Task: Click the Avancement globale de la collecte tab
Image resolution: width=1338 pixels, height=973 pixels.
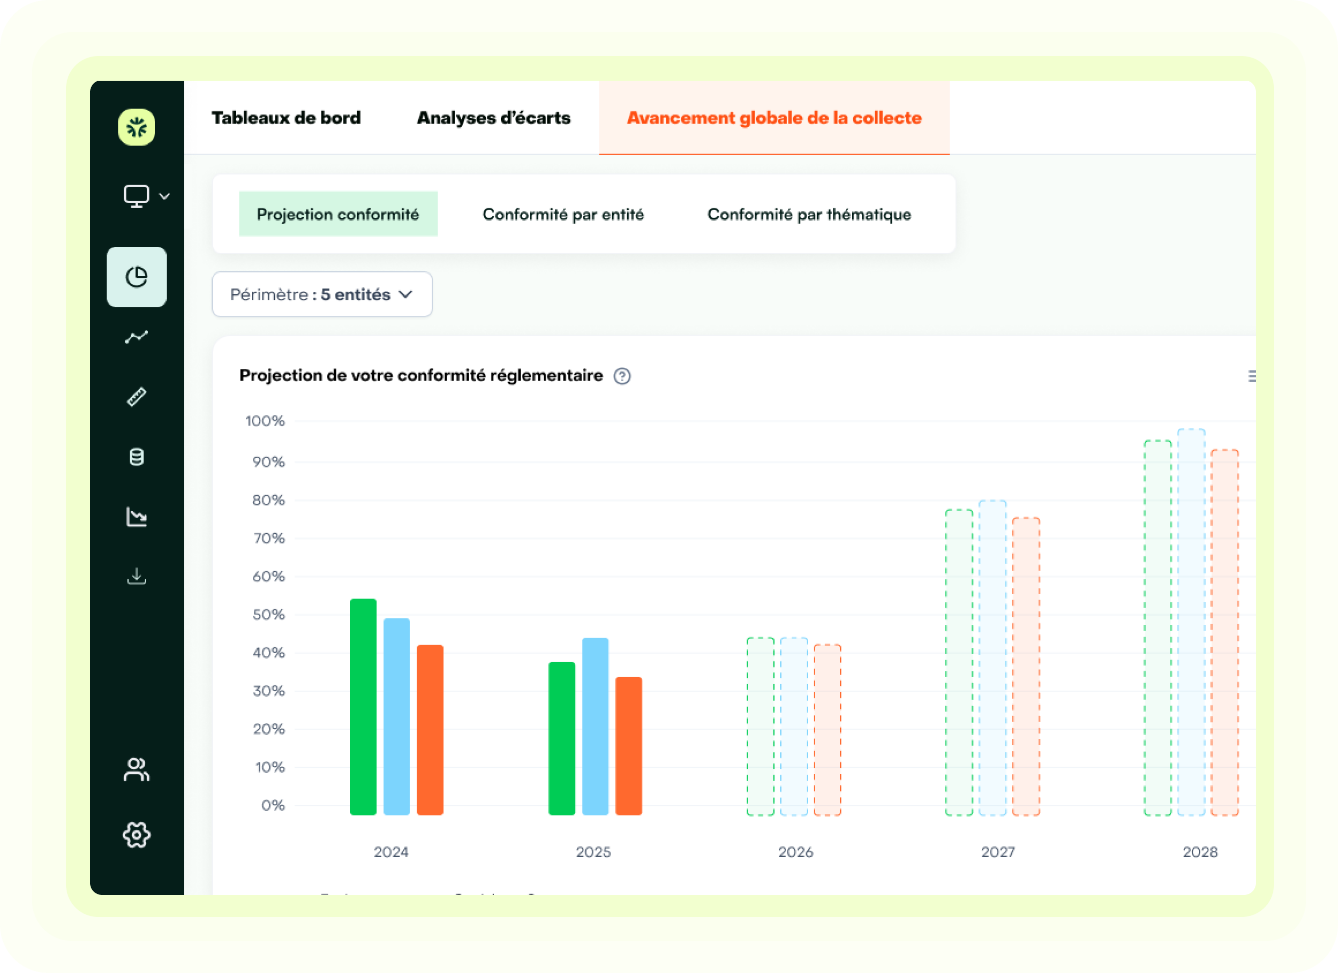Action: coord(774,117)
